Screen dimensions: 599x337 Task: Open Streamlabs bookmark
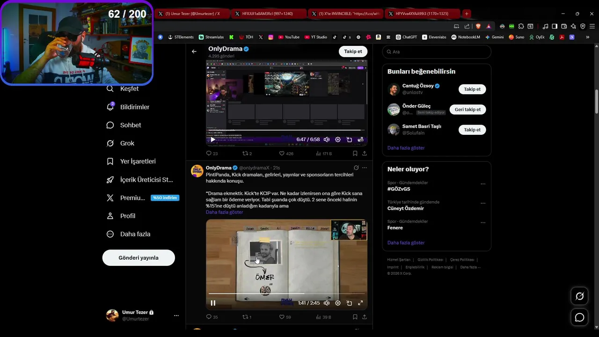pyautogui.click(x=212, y=37)
